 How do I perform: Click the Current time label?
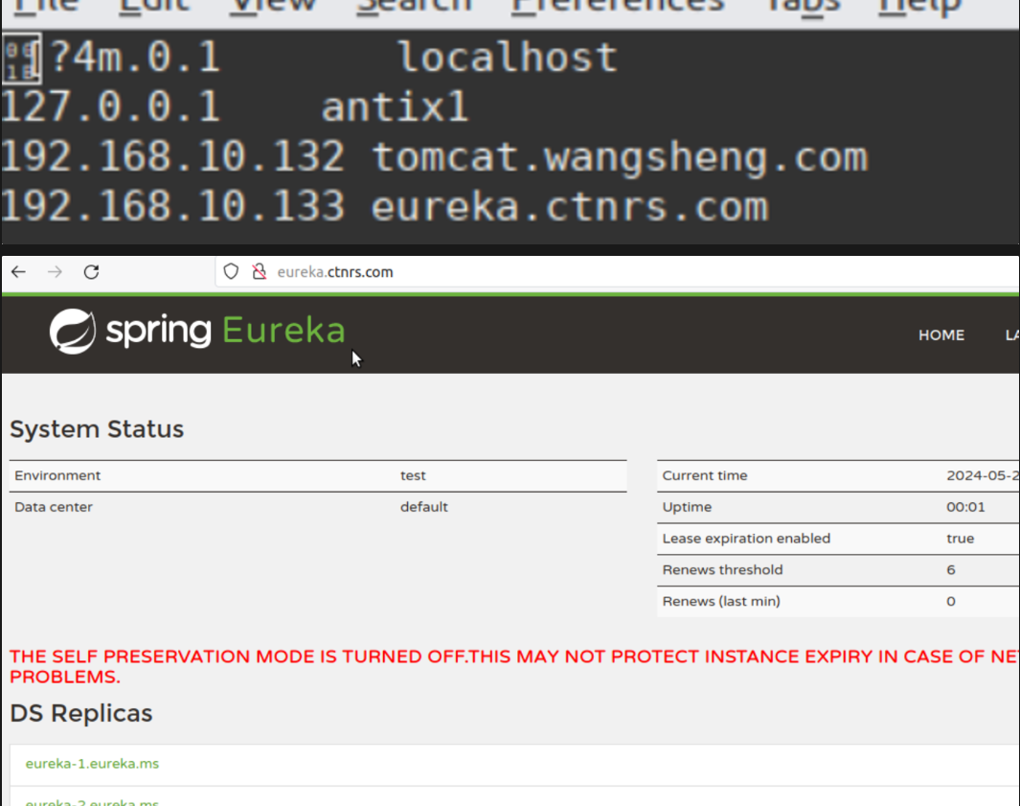pyautogui.click(x=705, y=475)
